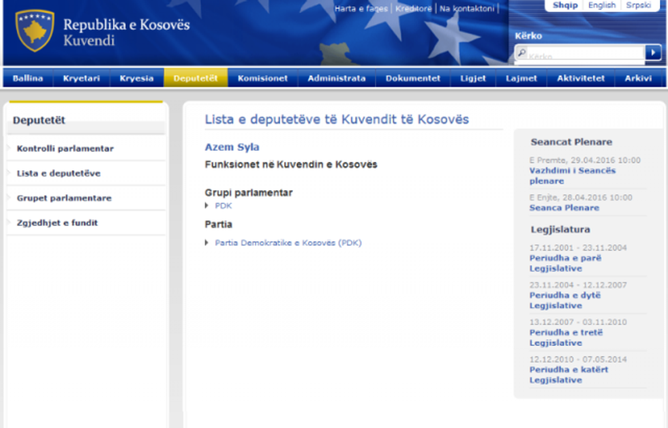
Task: Open Vazhdimi i Seancës plenare link
Action: (x=572, y=176)
